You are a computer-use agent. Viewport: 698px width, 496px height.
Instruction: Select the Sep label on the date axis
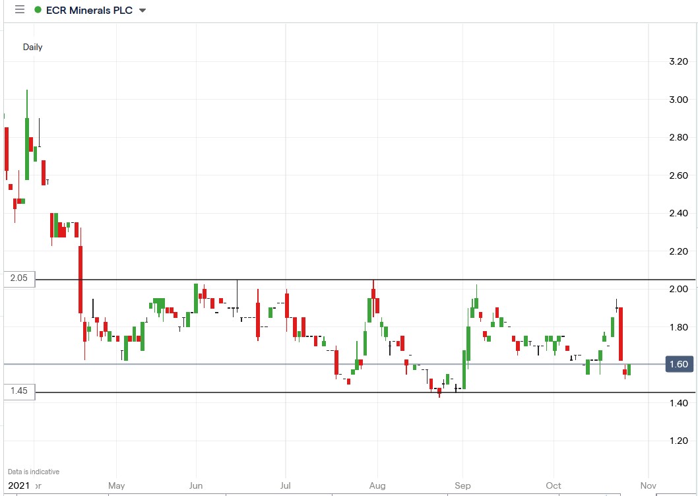(x=462, y=485)
